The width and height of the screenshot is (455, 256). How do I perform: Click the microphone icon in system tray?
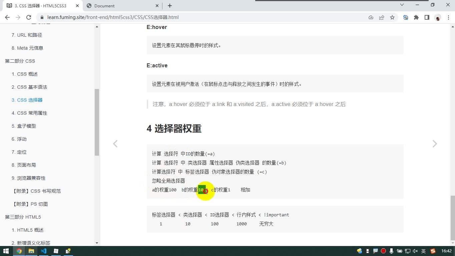click(392, 251)
